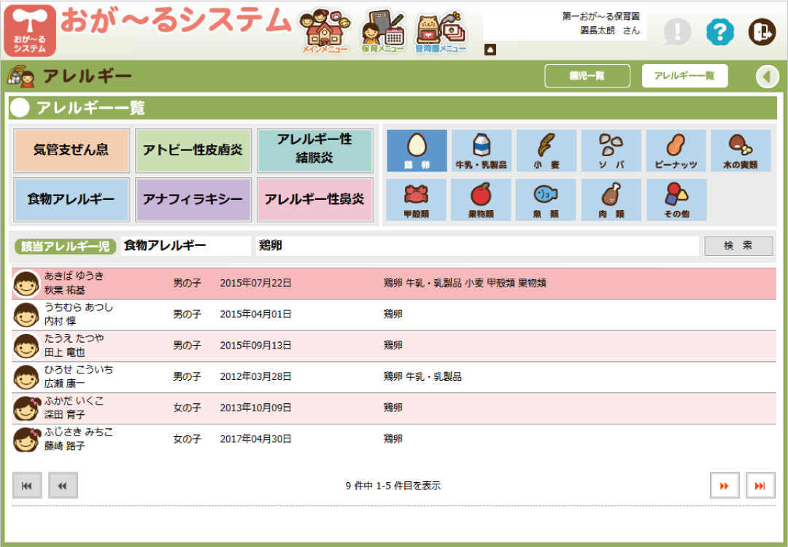This screenshot has height=547, width=788.
Task: Open the row for 藤崎 路子
Action: tap(394, 439)
